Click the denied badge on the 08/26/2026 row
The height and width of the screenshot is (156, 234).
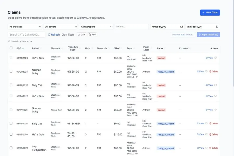(x=161, y=85)
